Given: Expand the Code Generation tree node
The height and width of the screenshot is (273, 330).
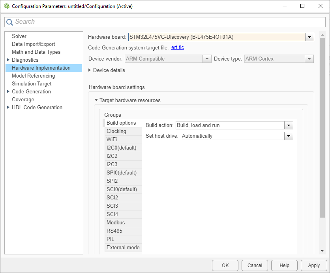Looking at the screenshot, I should pos(8,91).
